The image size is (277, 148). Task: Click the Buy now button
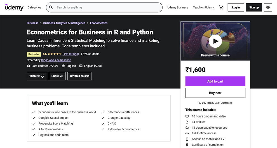click(215, 93)
